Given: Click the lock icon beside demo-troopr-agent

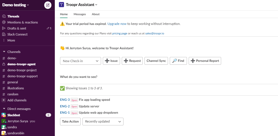Looking at the screenshot, I should 4,64.
